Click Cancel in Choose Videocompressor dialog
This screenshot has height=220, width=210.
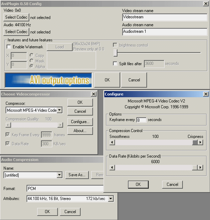pos(80,111)
